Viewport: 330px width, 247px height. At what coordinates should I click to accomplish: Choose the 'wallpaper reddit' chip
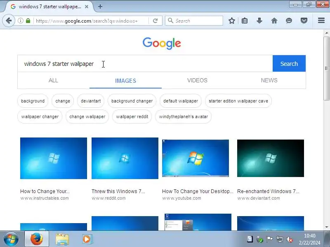point(132,117)
